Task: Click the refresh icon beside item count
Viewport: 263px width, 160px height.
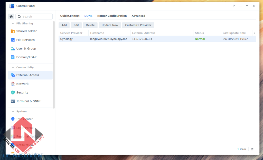Action: tap(252, 149)
